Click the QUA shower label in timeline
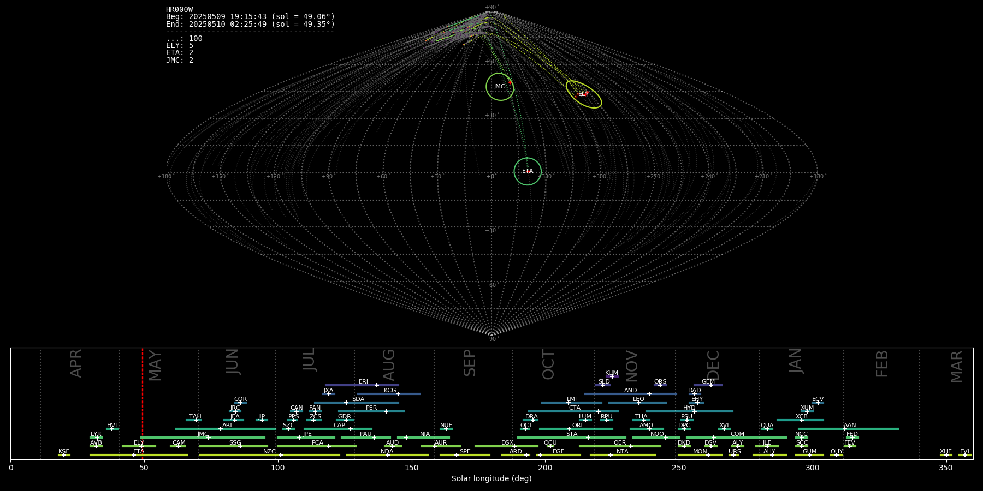This screenshot has height=491, width=983. (x=767, y=426)
